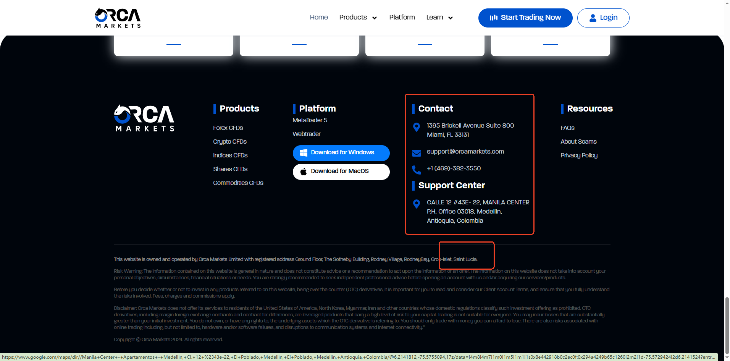Expand the Learn dropdown arrow
The width and height of the screenshot is (730, 361).
pyautogui.click(x=451, y=18)
